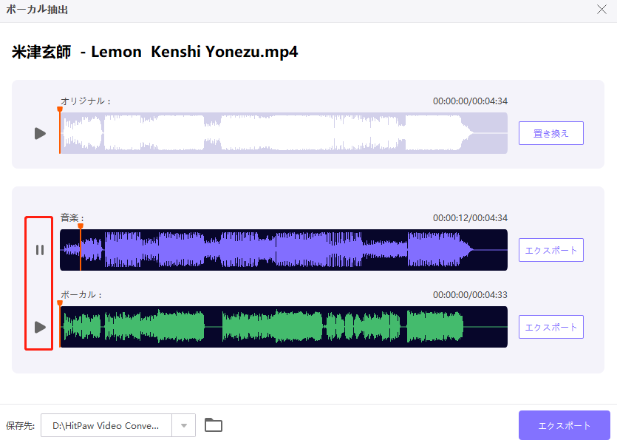Click the 音楽 time counter 00:00:12/00:04:34
The height and width of the screenshot is (443, 617).
[x=470, y=218]
